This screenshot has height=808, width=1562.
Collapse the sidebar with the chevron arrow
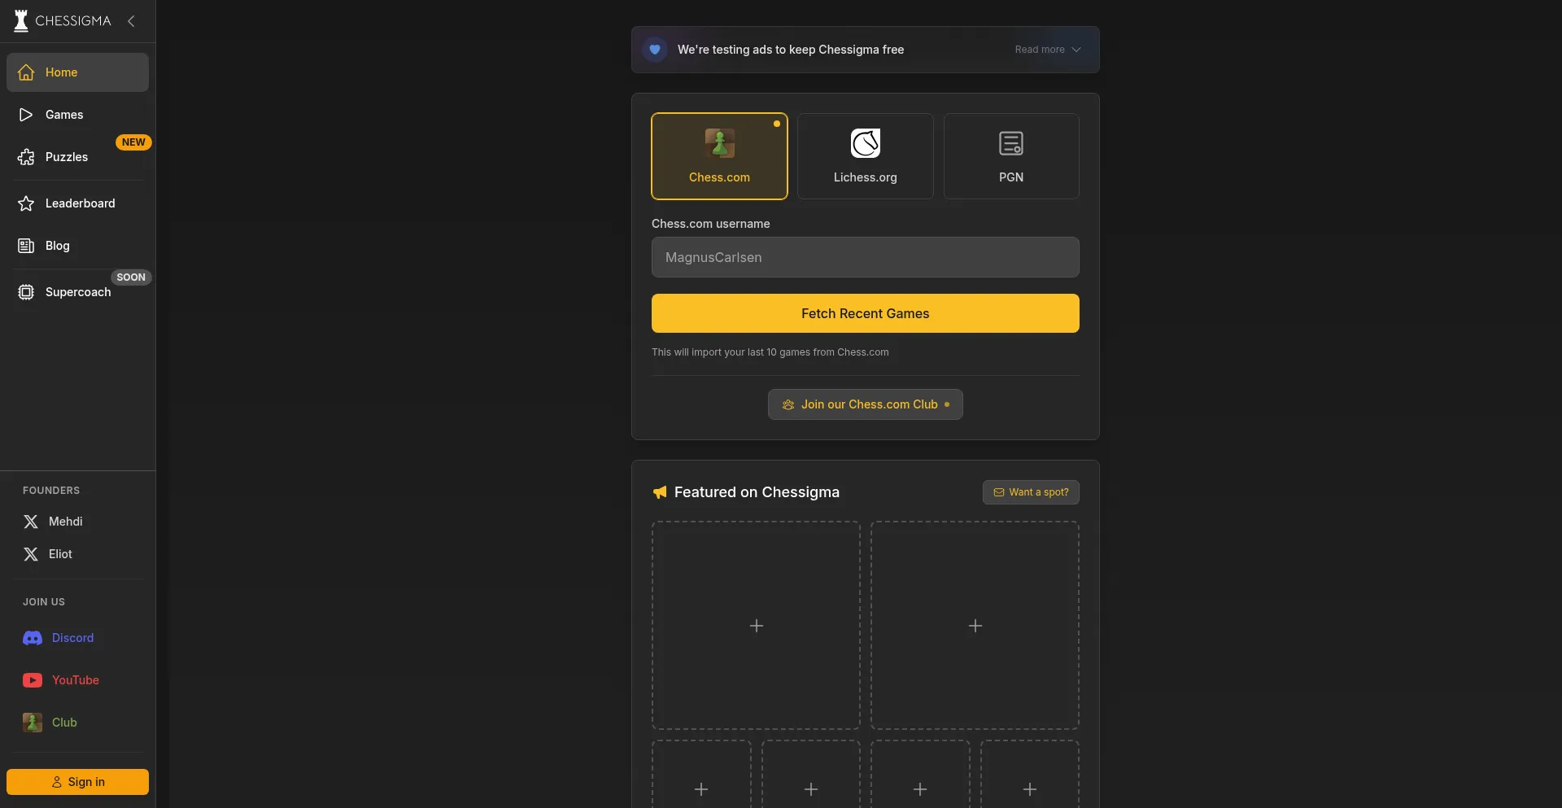131,21
